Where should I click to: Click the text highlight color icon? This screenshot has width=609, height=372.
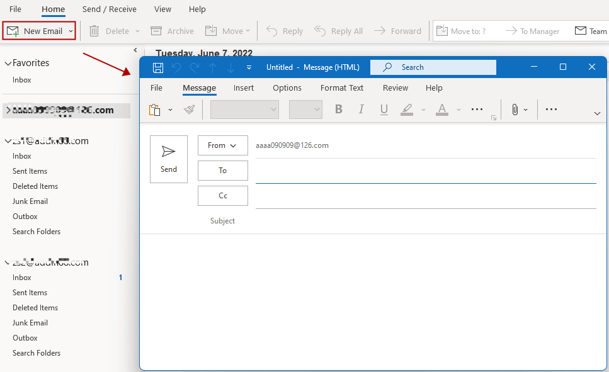click(407, 110)
